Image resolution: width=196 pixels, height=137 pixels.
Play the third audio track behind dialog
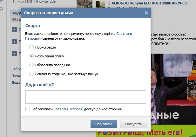click(x=14, y=54)
